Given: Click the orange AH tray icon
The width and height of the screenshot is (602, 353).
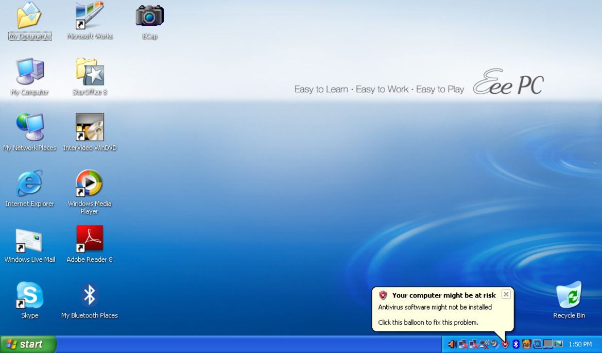Looking at the screenshot, I should tap(526, 344).
